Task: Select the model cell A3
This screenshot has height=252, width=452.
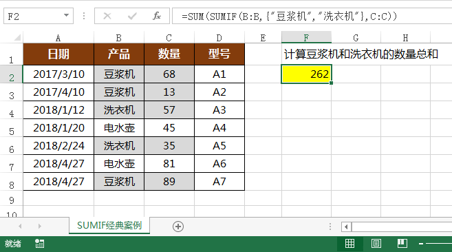Action: pyautogui.click(x=219, y=110)
